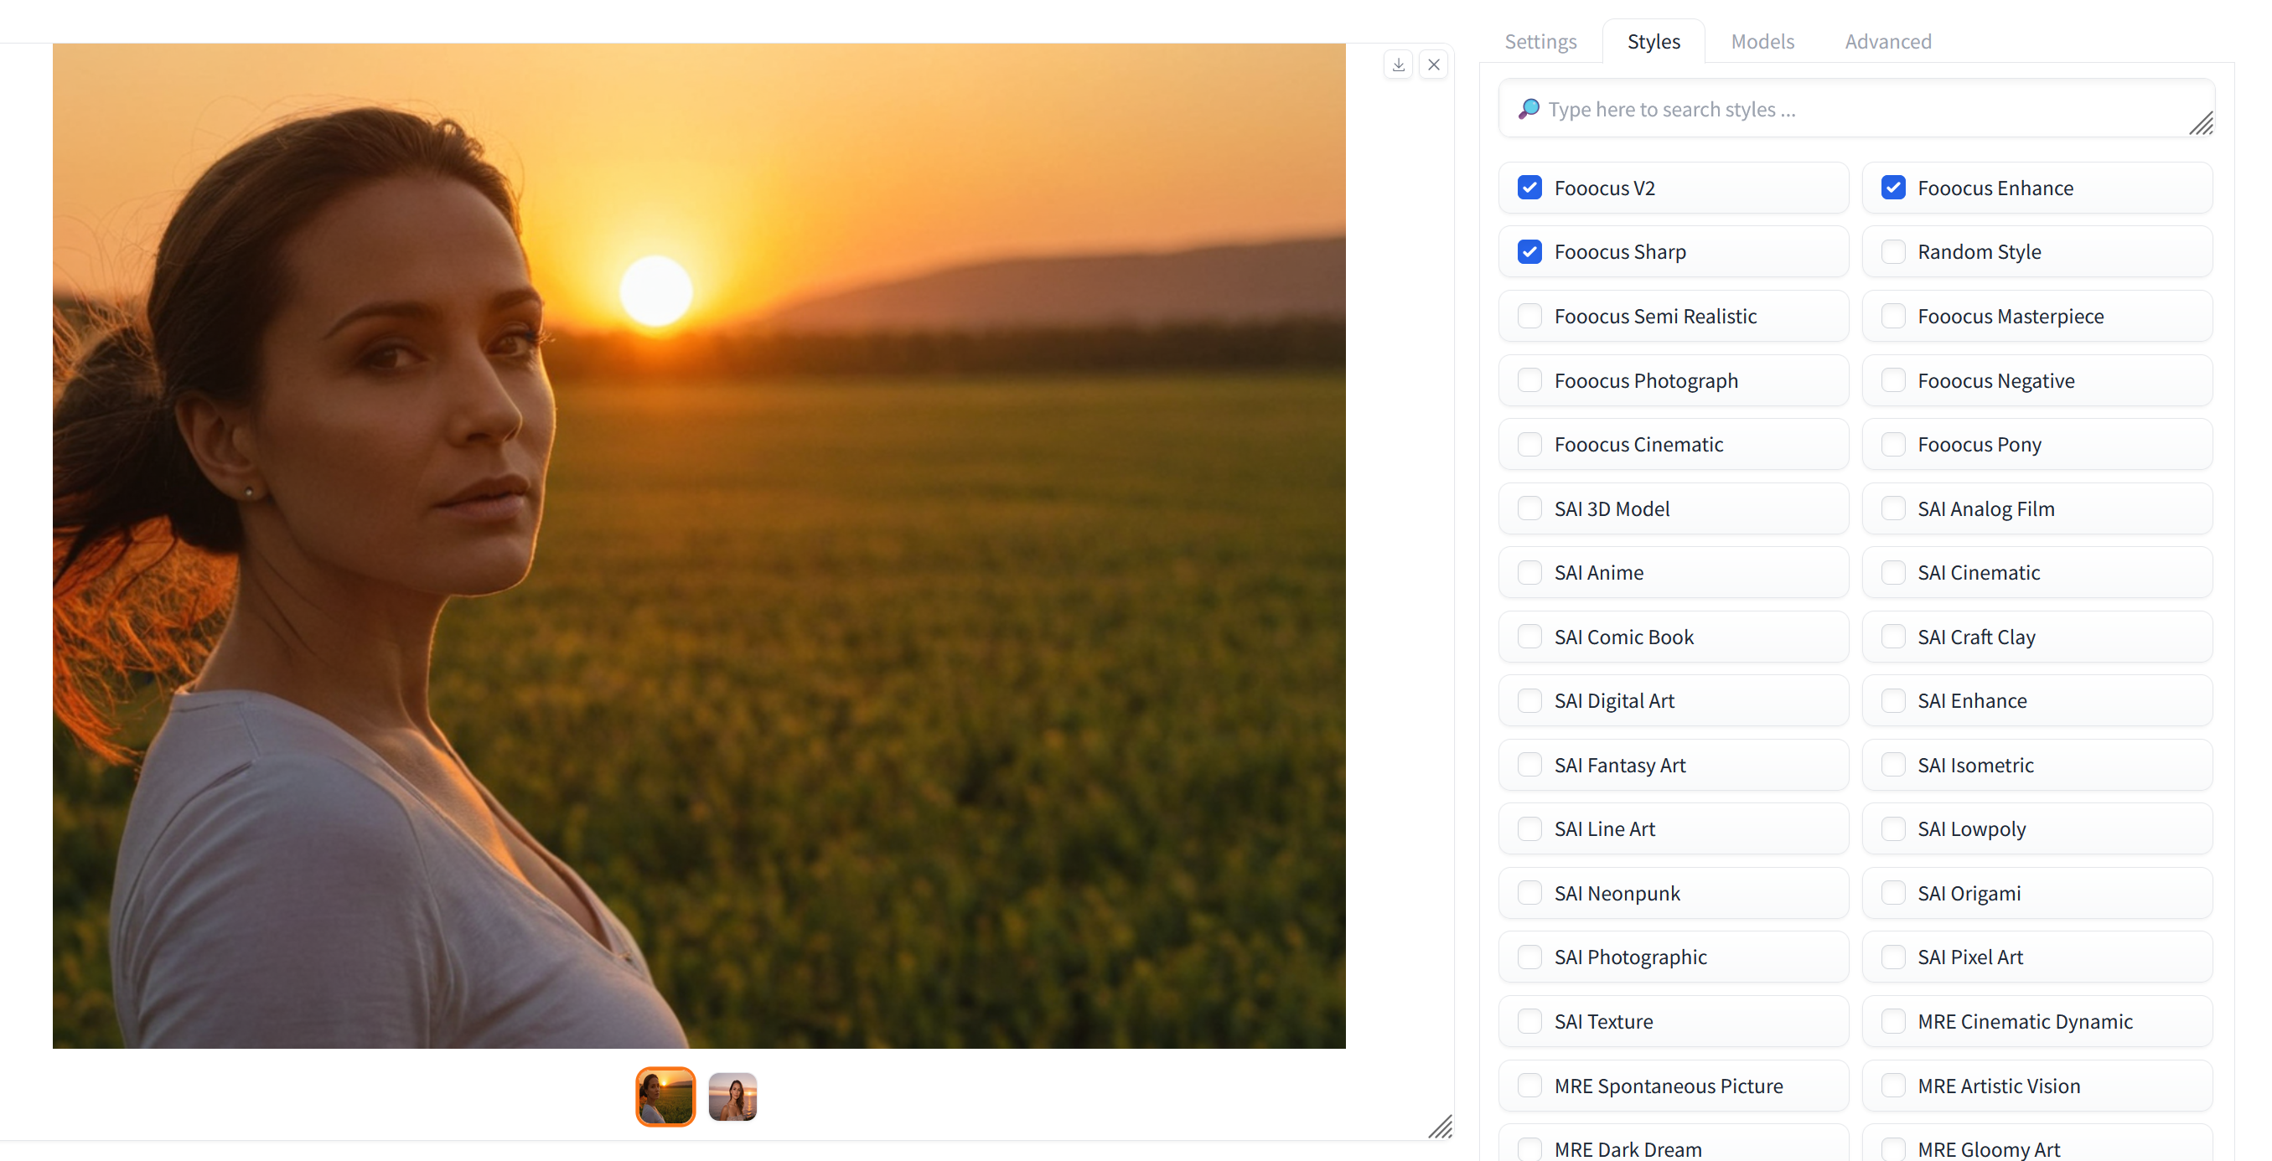This screenshot has height=1161, width=2272.
Task: Enable MRE Spontaneous Picture style
Action: pos(1529,1085)
